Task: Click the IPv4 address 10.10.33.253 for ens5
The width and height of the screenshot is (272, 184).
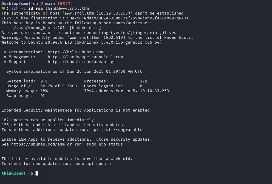Action: 155,91
